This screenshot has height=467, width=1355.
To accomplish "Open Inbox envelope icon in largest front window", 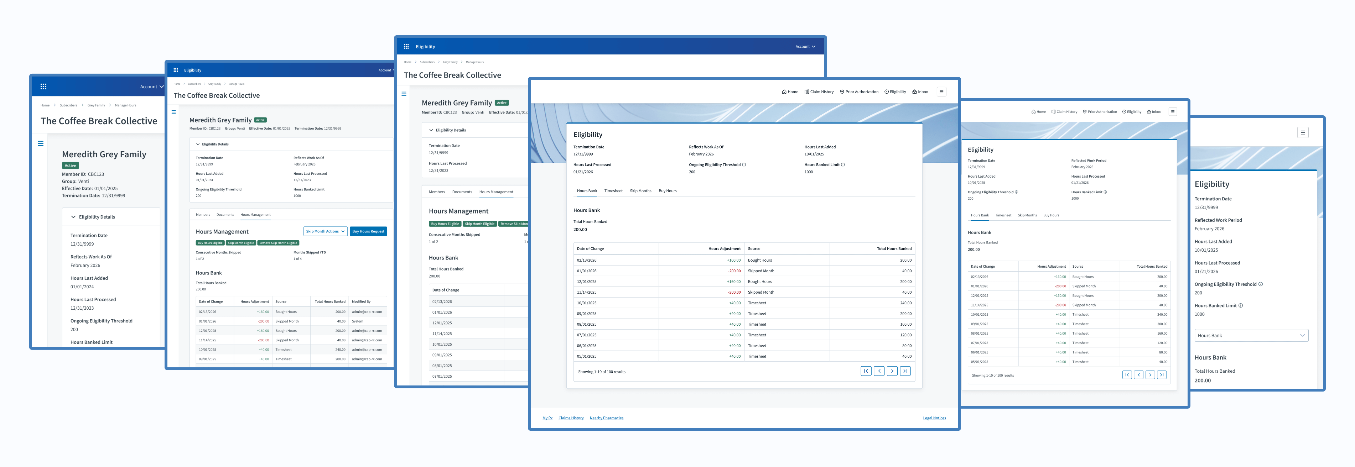I will pos(915,92).
